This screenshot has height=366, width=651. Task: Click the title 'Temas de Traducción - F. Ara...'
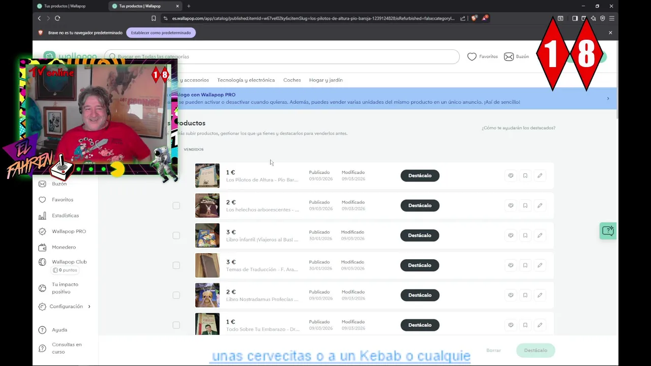[x=262, y=269]
